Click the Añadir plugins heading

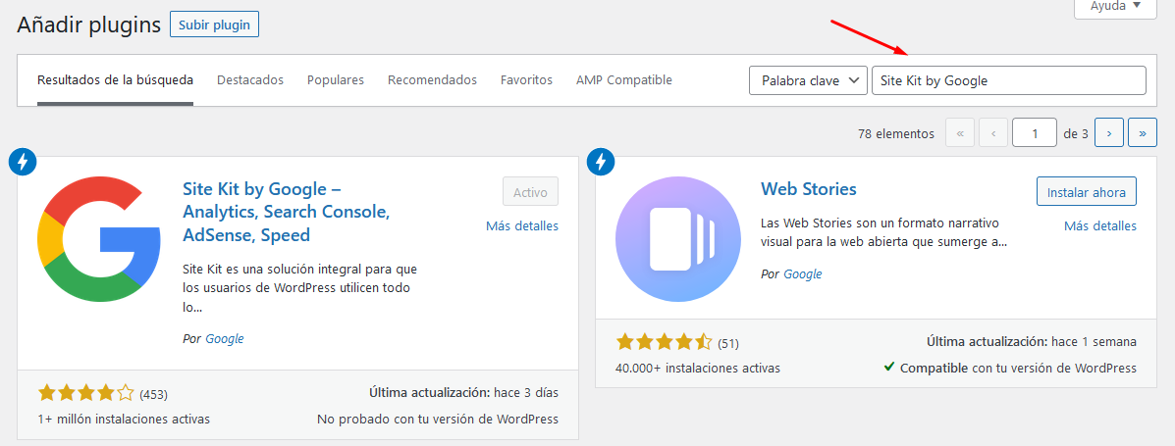pos(89,25)
